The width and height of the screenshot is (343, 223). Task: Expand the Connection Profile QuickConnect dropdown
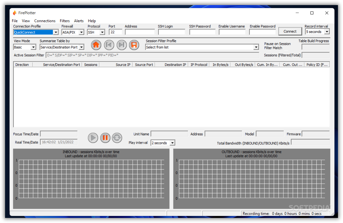pos(56,32)
